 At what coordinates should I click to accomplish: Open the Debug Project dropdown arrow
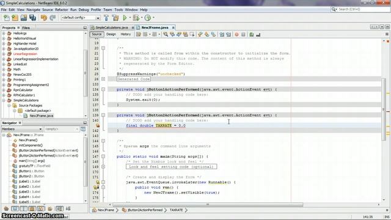142,18
